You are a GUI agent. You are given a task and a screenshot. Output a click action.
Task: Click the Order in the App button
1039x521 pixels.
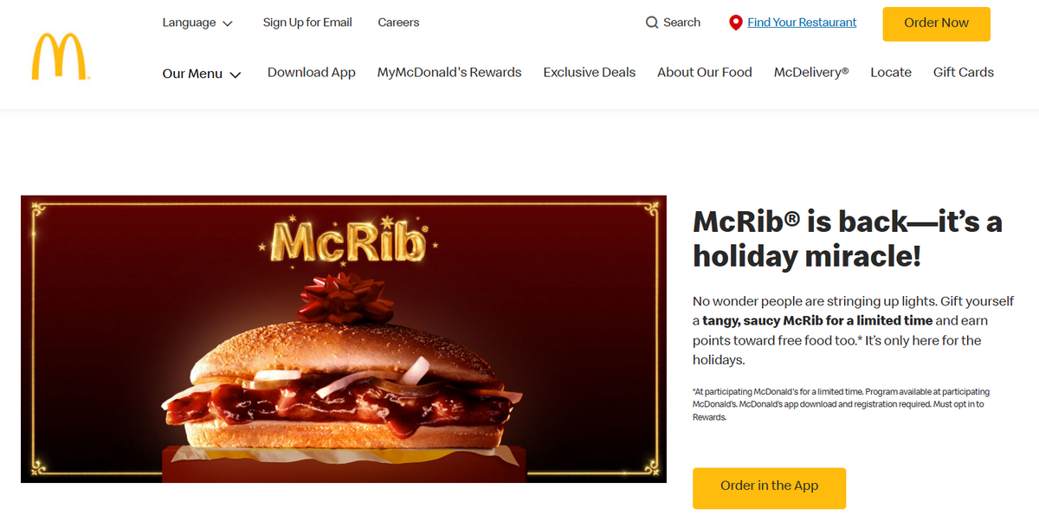(x=769, y=488)
